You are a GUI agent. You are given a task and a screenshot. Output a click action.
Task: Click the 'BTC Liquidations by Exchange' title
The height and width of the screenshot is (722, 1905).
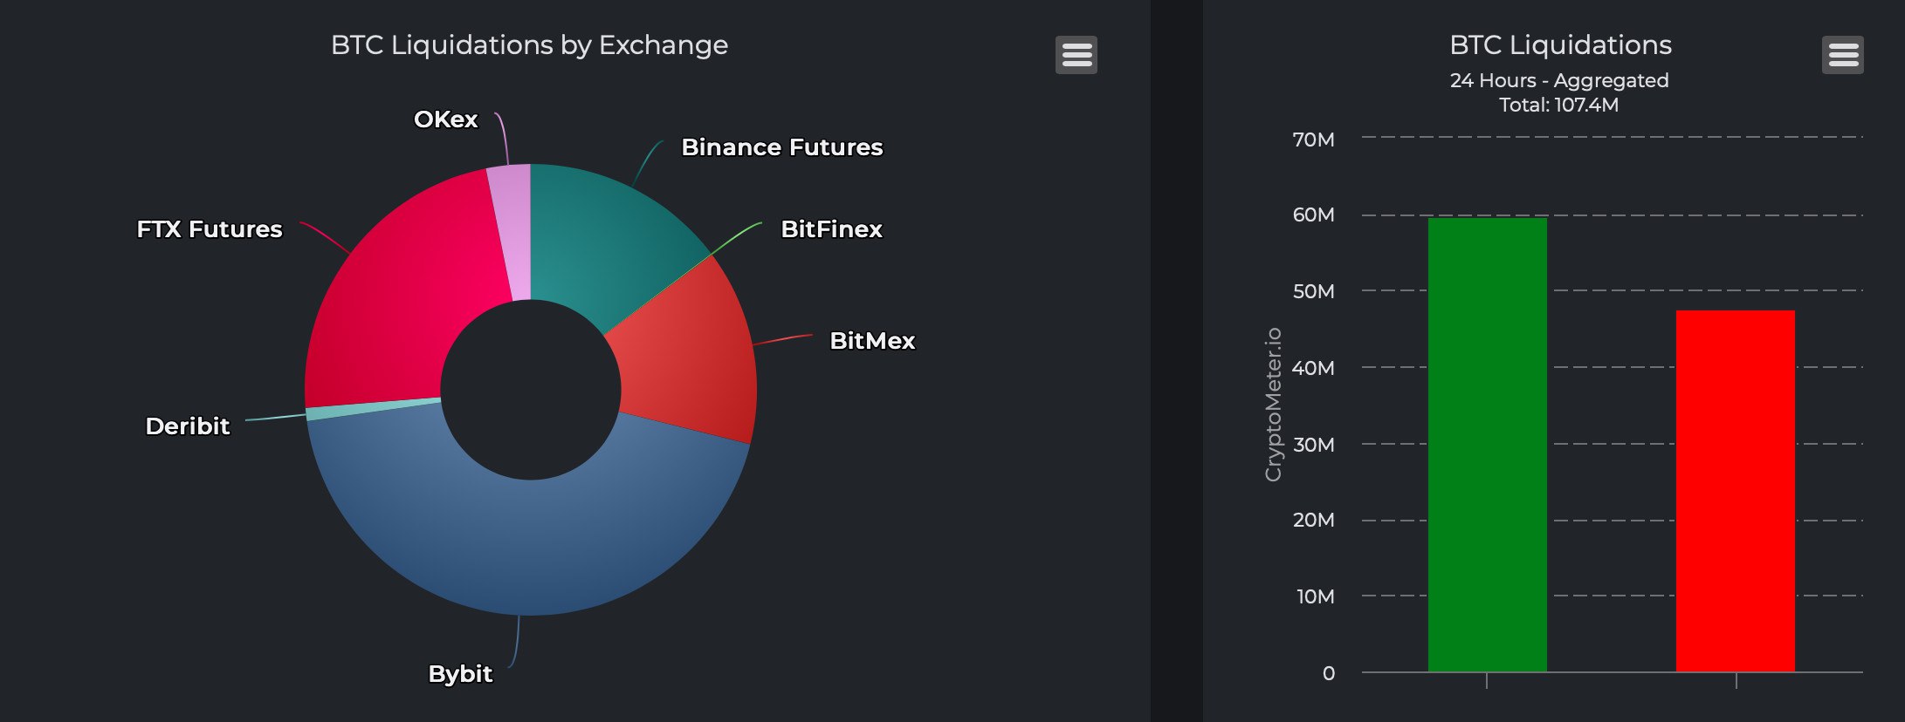529,45
